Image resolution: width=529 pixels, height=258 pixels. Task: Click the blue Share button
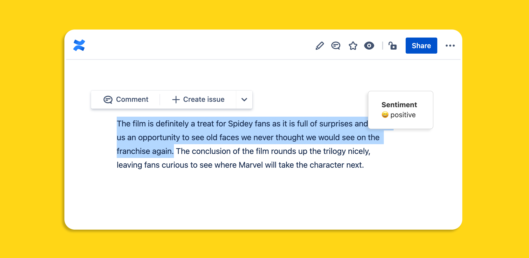pyautogui.click(x=421, y=46)
